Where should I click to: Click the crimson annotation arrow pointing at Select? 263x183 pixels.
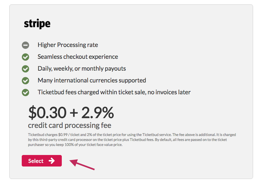[x=82, y=165]
